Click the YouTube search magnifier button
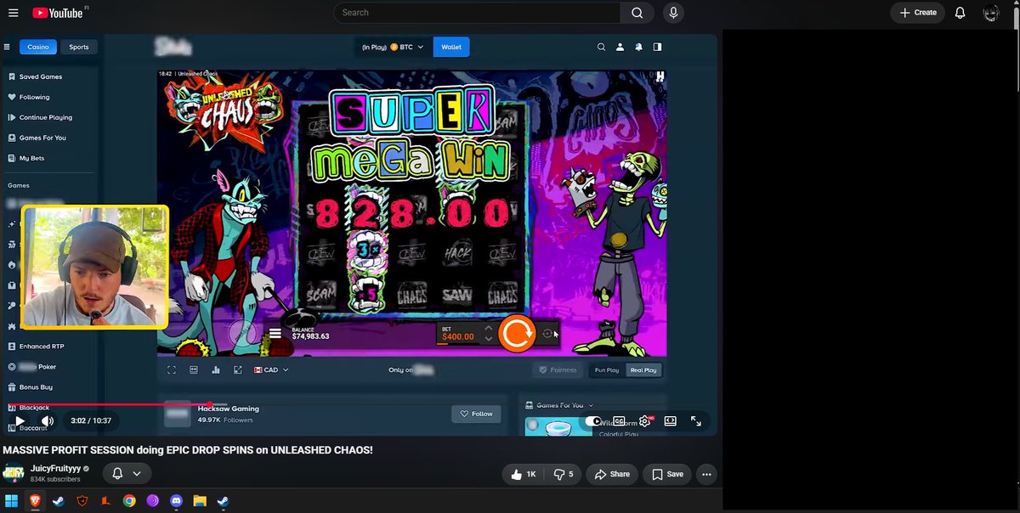 pyautogui.click(x=637, y=13)
